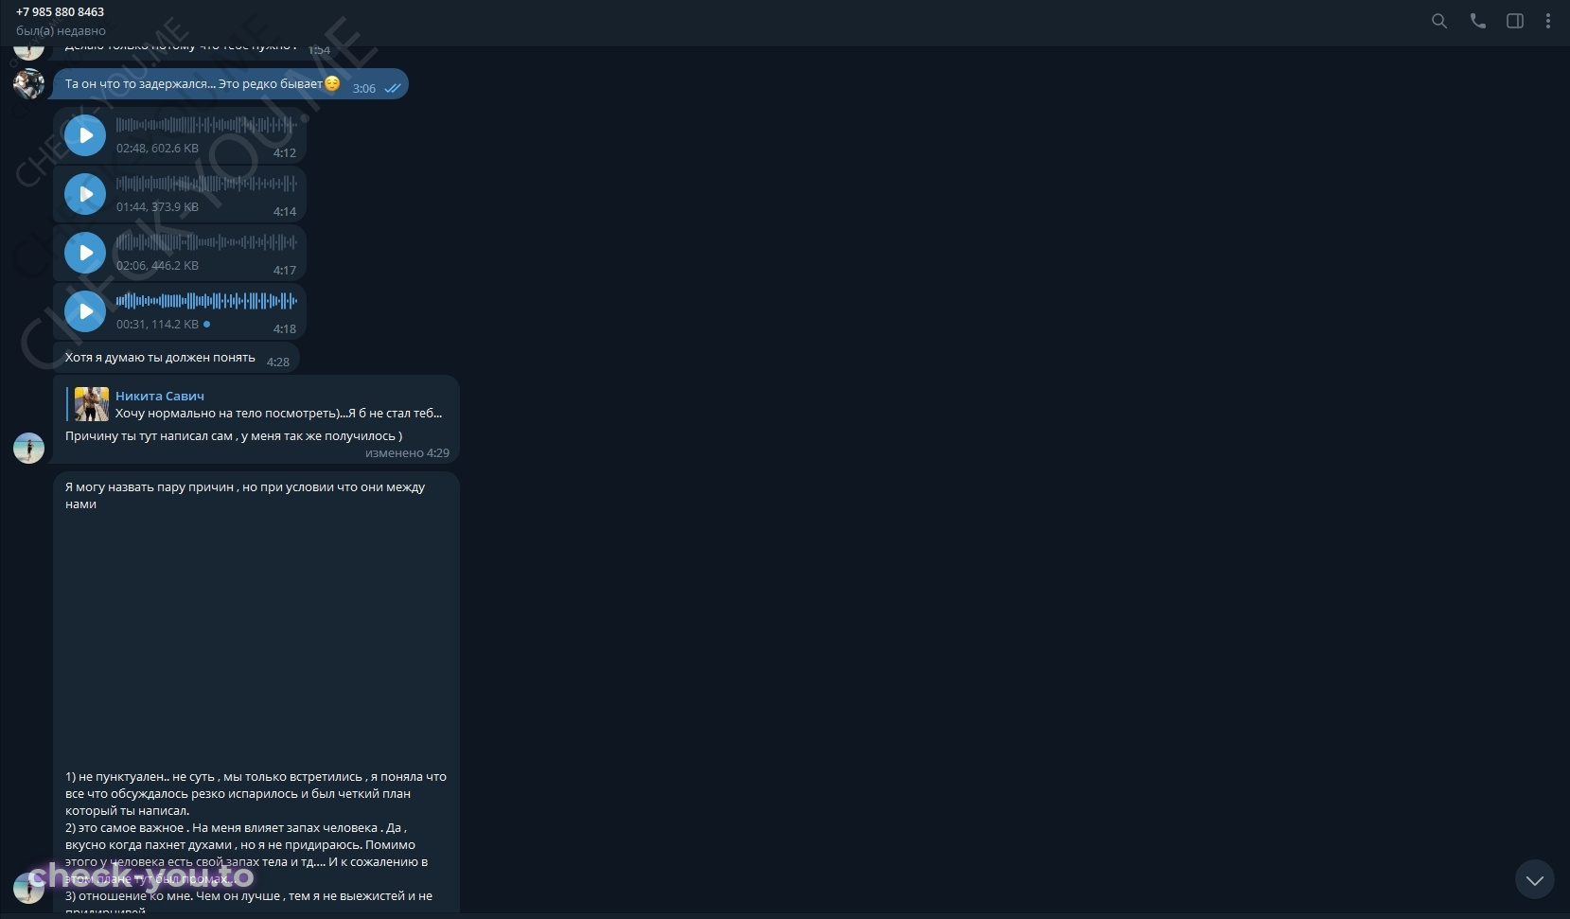
Task: Open contact header +7 985 880 8463
Action: [x=61, y=12]
